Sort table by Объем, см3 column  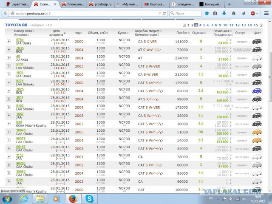[98, 33]
